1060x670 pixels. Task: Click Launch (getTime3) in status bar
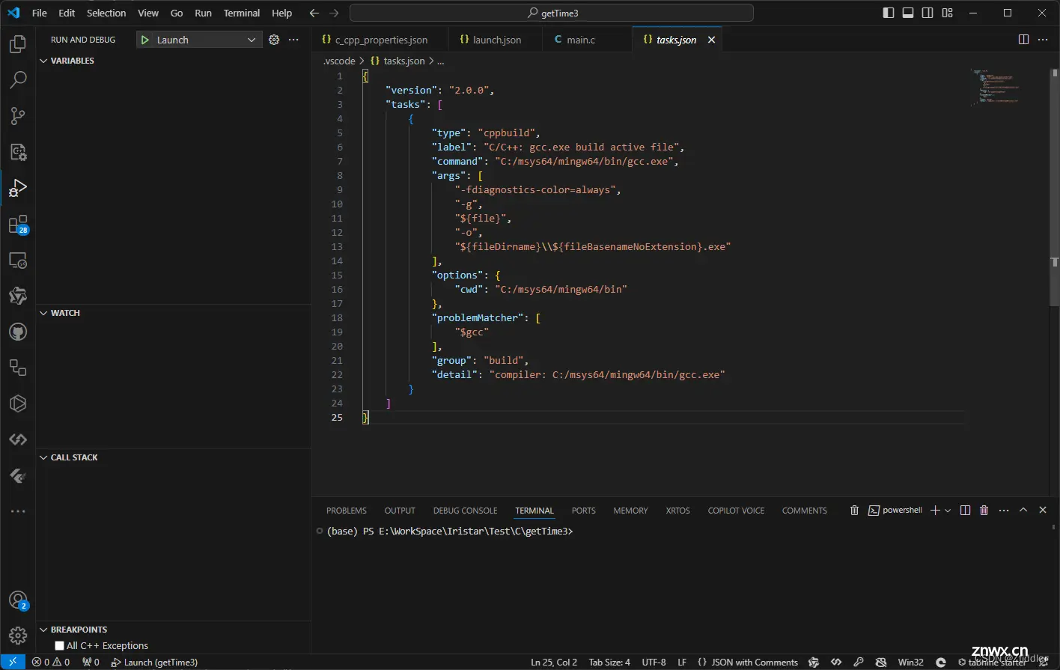[155, 662]
